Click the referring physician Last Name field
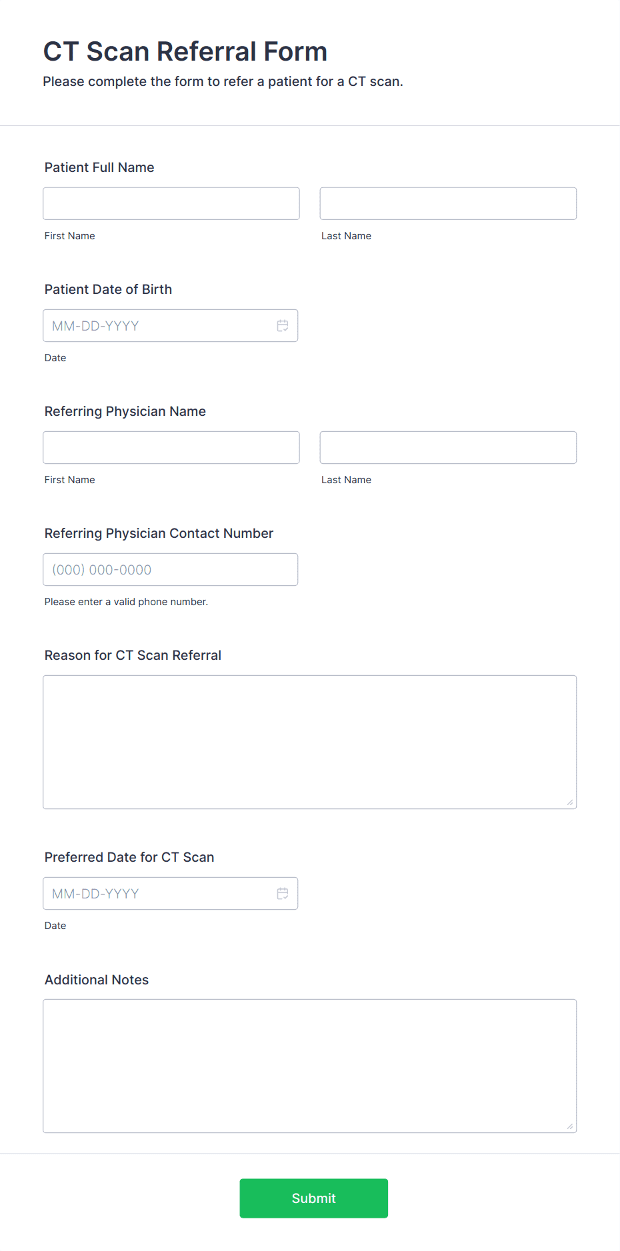The width and height of the screenshot is (620, 1251). tap(448, 447)
